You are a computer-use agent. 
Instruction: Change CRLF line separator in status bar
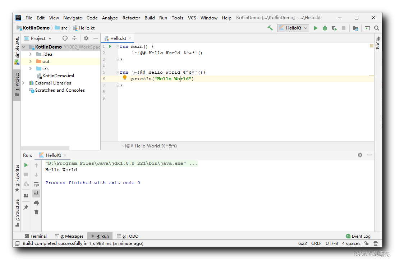tap(316, 243)
